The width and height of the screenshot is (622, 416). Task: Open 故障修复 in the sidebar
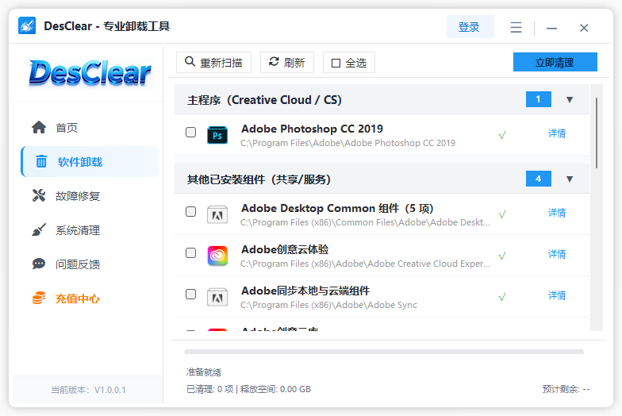[90, 195]
